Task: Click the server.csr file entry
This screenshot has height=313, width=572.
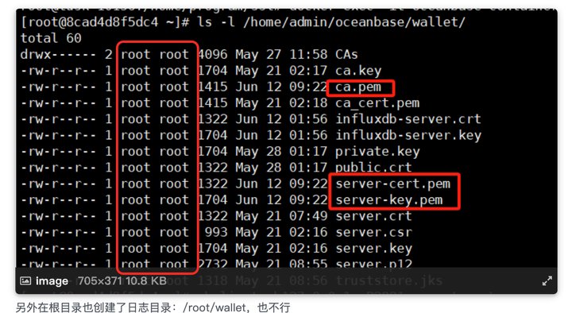Action: [x=374, y=233]
